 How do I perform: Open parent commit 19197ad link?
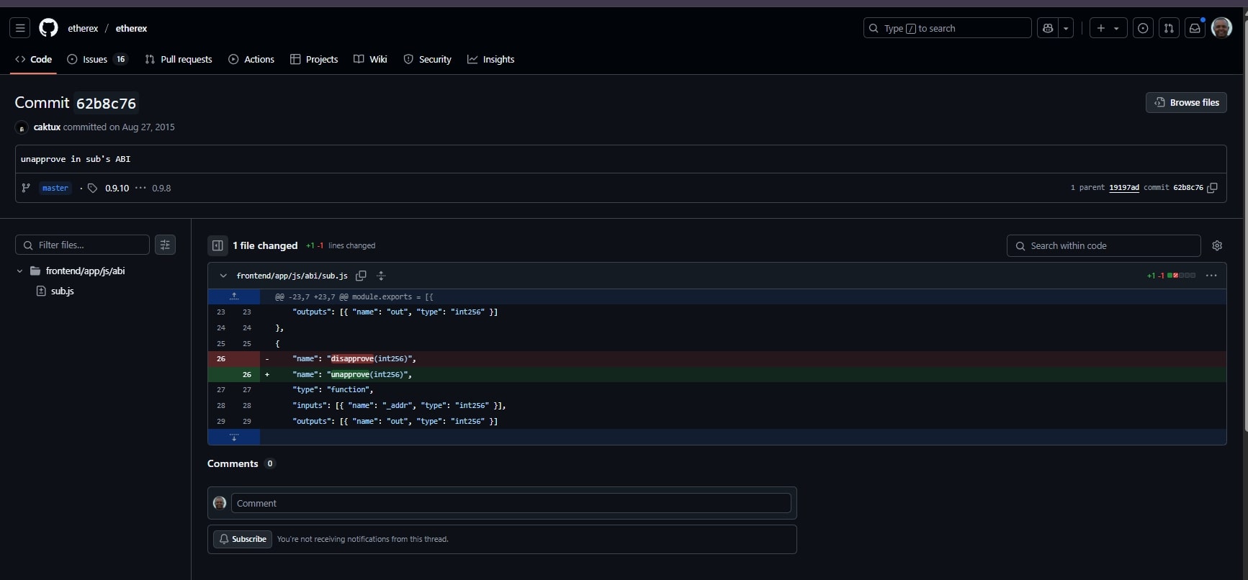1123,188
